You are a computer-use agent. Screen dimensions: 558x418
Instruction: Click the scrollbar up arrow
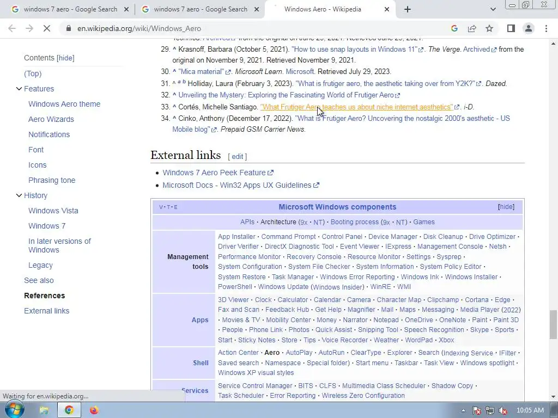(x=554, y=44)
